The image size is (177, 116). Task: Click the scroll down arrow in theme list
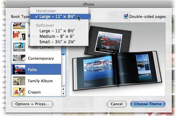coord(63,93)
